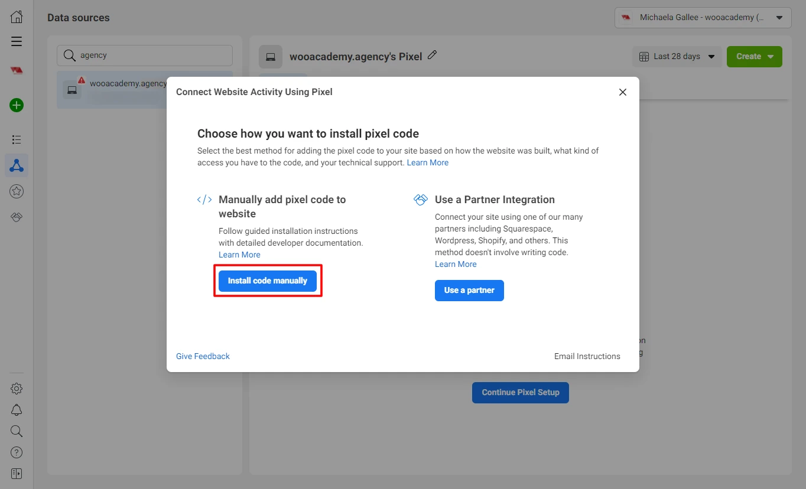Open the help question mark icon
This screenshot has width=806, height=489.
pos(17,452)
